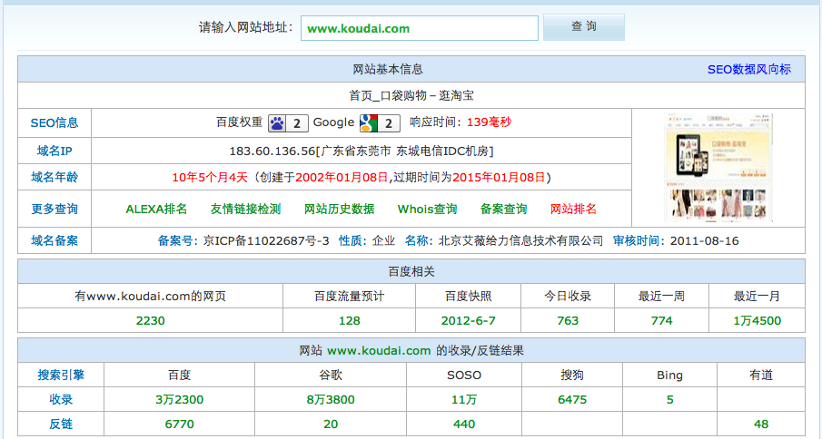Open the red 网站排名 link

(573, 210)
